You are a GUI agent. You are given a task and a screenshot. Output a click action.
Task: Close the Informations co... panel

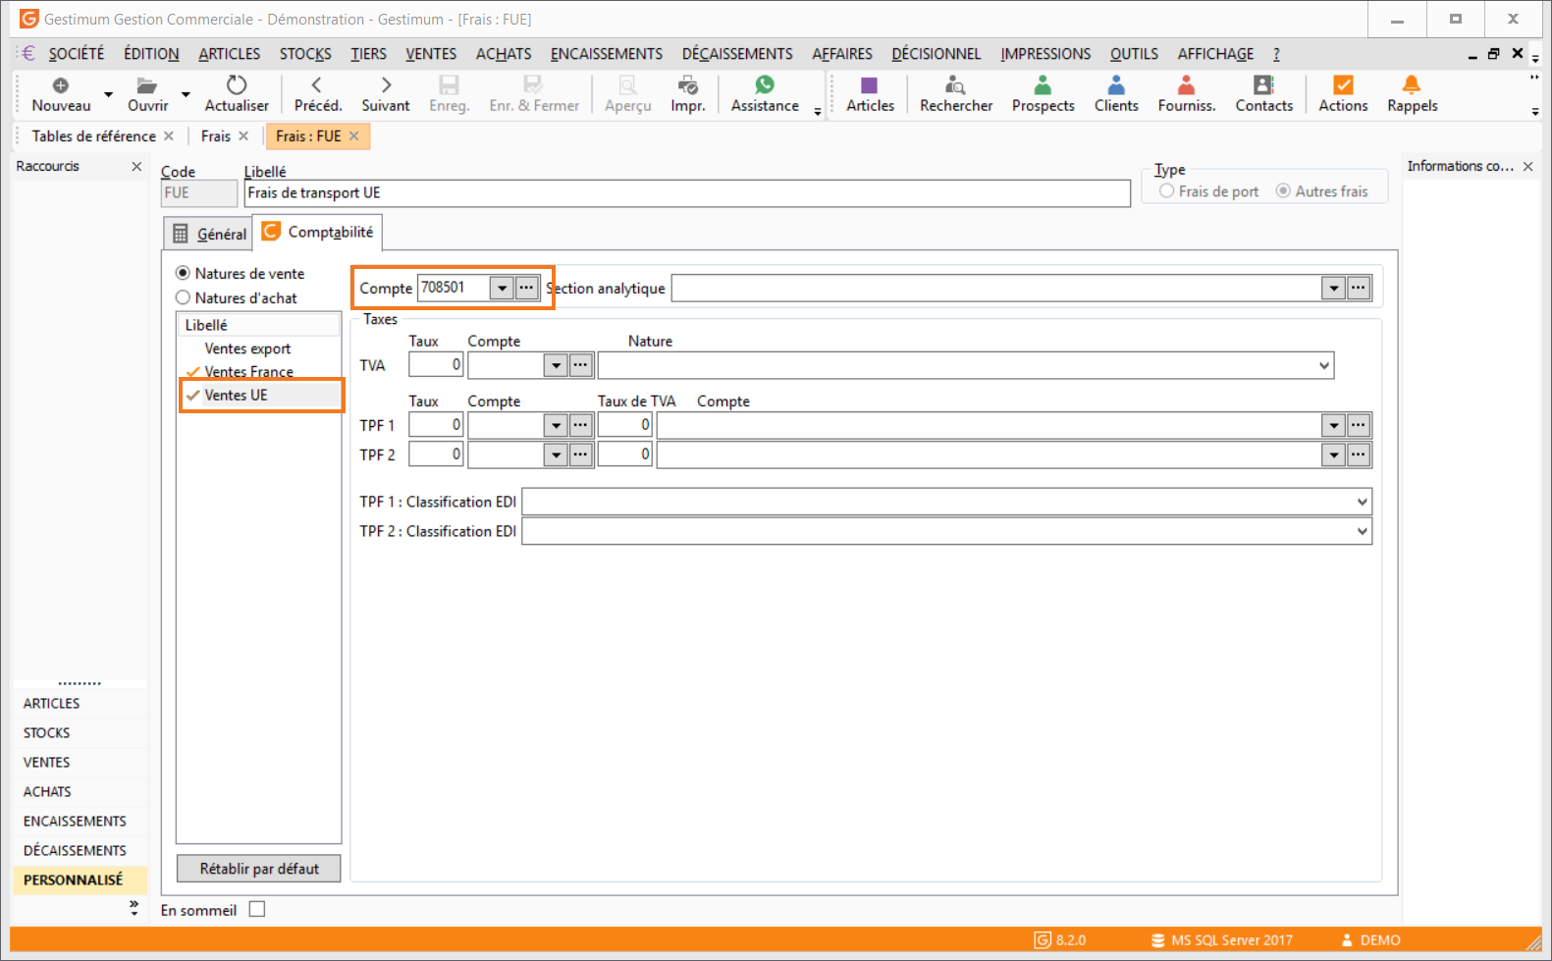pos(1527,167)
